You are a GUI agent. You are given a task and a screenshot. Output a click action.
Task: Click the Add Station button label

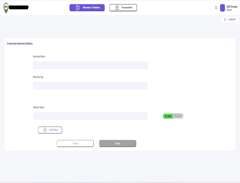(53, 130)
